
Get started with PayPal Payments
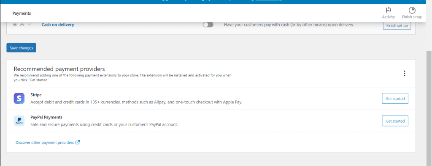pyautogui.click(x=395, y=121)
